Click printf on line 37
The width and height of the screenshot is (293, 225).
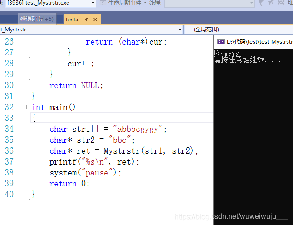63,162
